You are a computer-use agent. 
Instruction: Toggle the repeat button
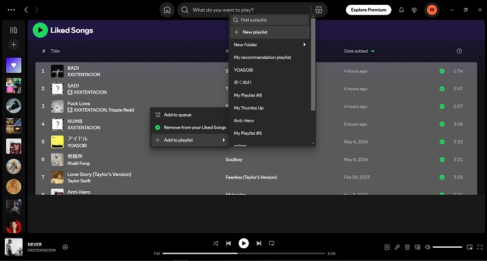272,243
